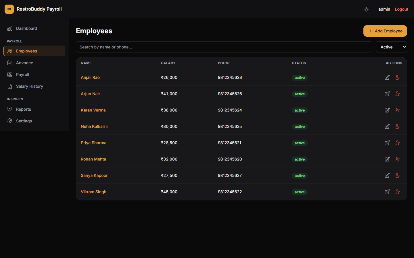Open Vikram Singh's name link
This screenshot has width=414, height=258.
click(93, 192)
